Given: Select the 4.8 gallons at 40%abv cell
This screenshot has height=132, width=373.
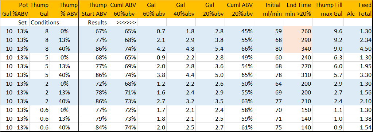Looking at the screenshot, I should click(181, 49).
